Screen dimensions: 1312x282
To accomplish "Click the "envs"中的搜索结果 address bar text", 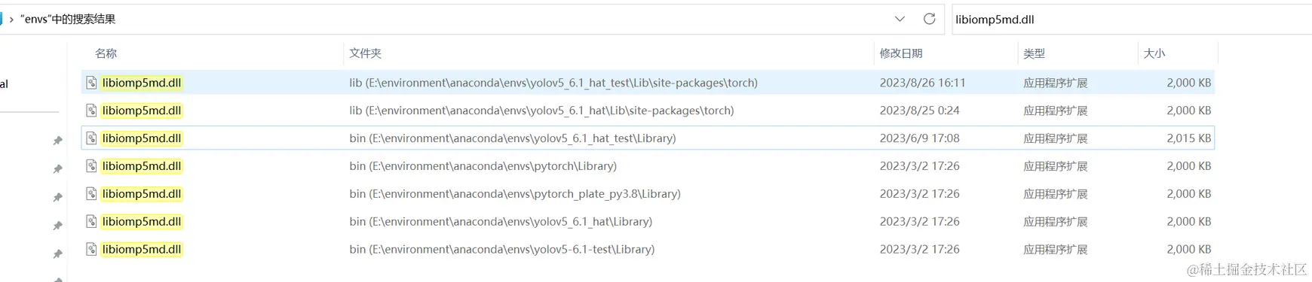I will click(68, 20).
